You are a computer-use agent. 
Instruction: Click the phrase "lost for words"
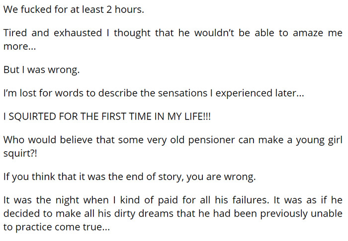pos(52,93)
